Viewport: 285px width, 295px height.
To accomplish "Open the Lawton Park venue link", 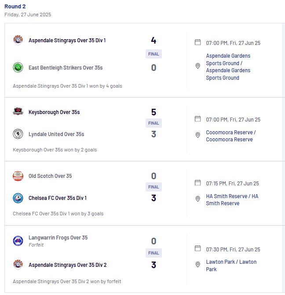I will 231,265.
